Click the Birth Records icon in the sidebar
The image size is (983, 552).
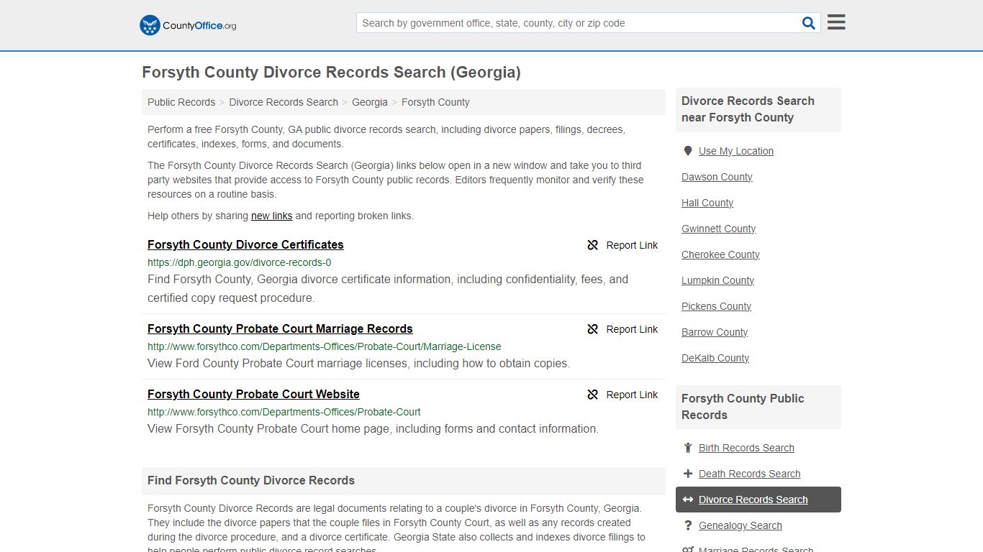click(x=688, y=448)
